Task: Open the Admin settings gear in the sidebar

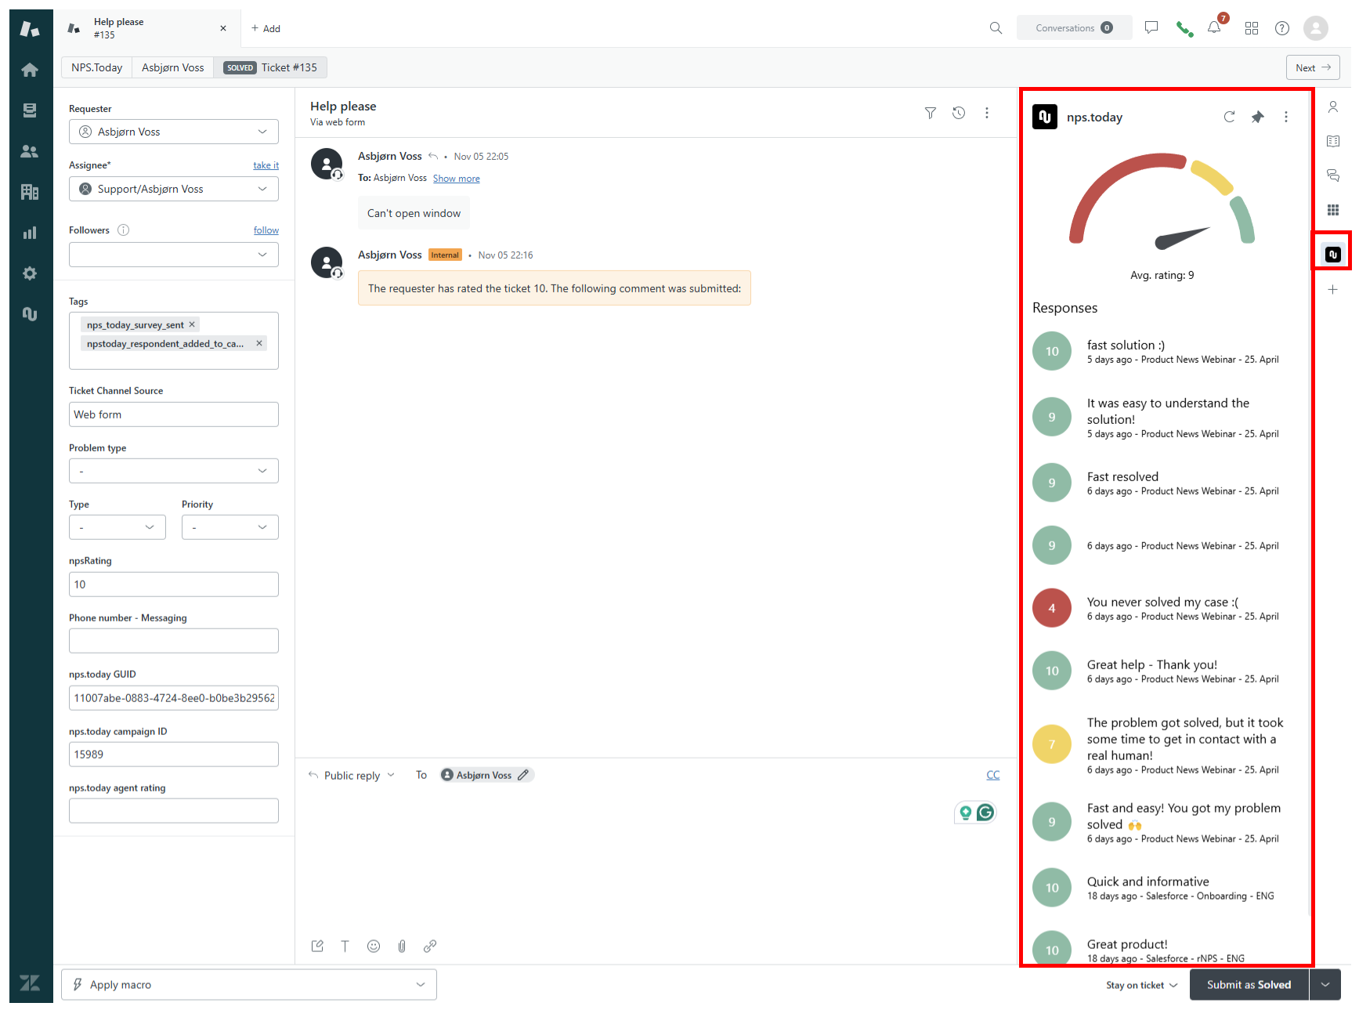Action: 30,273
